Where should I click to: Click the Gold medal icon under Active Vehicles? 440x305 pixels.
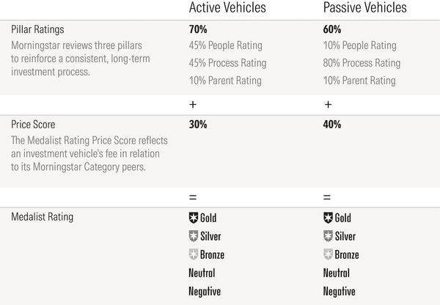[194, 218]
